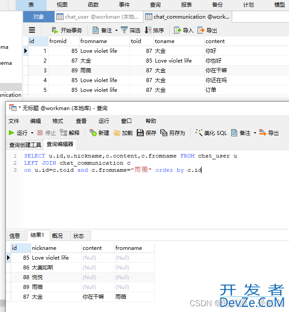Click the Function (函数) ribbon tab

[93, 5]
